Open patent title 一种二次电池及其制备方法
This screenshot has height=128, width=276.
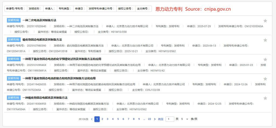[39, 20]
